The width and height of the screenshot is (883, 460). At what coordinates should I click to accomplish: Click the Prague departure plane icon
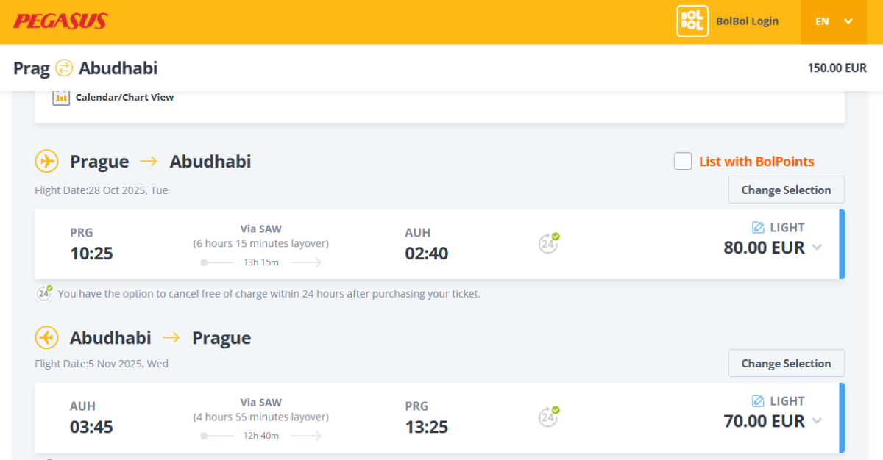[x=46, y=161]
